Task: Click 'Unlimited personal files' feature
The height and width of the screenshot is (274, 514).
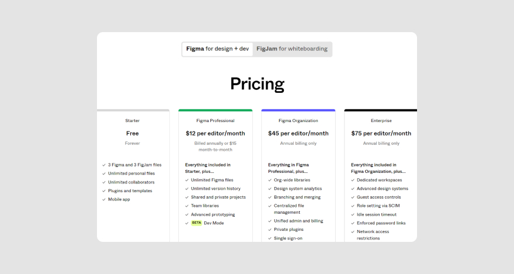Action: click(x=131, y=174)
